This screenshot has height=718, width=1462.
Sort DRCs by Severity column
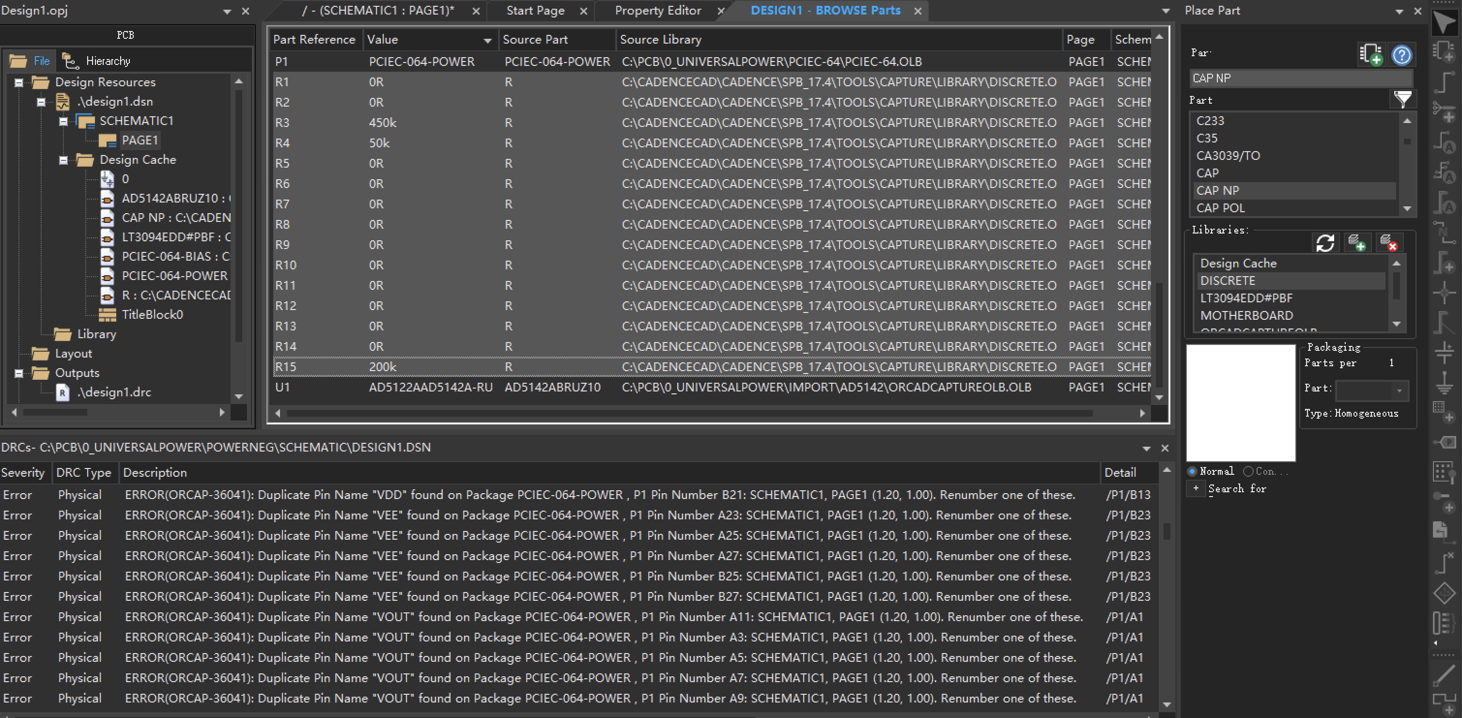pyautogui.click(x=26, y=472)
